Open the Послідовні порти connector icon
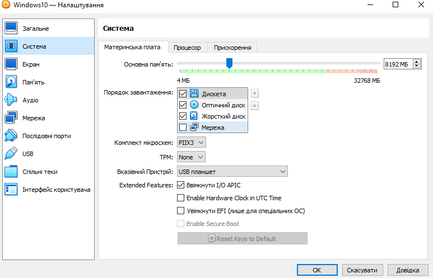Screen dimensions: 433x278 click(x=11, y=136)
